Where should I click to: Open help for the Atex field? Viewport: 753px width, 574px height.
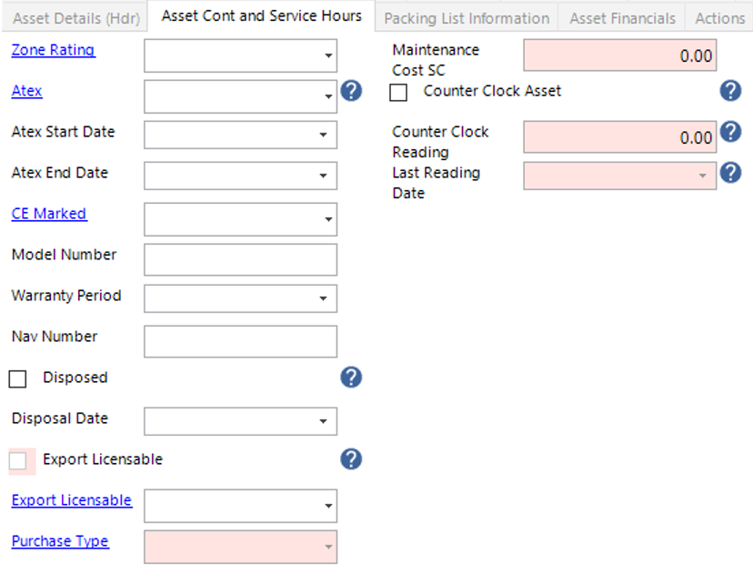click(351, 91)
